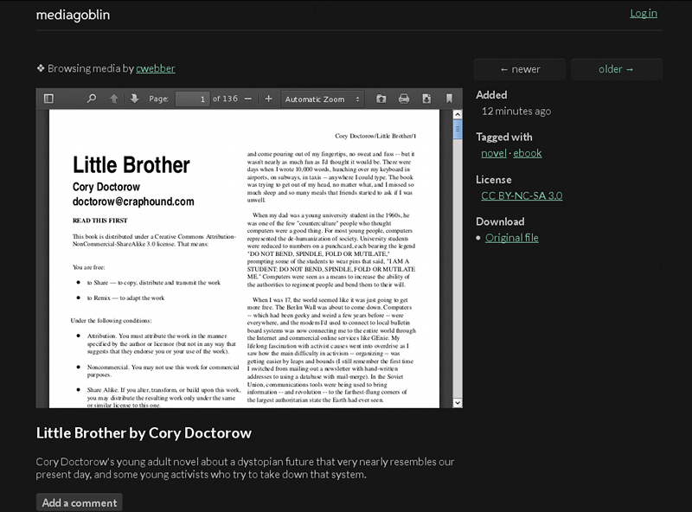
Task: Download the PDF via toolbar icon
Action: tap(426, 99)
